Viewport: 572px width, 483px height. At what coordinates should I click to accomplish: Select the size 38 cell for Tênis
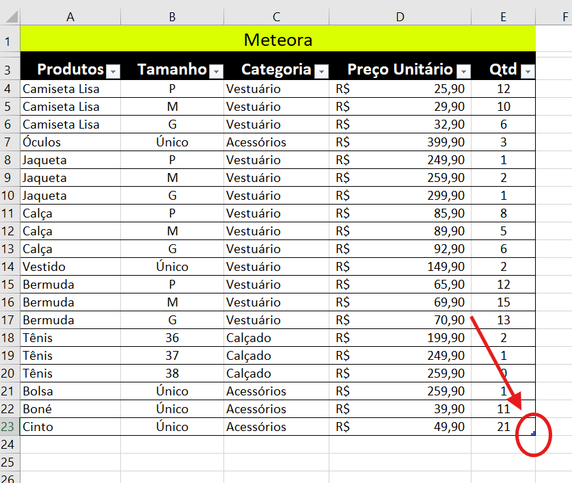click(x=172, y=373)
